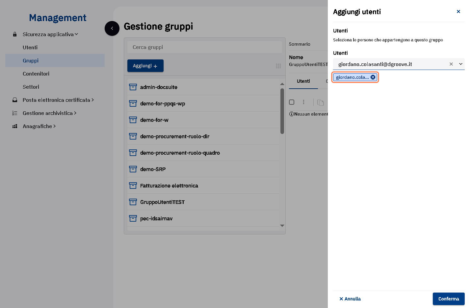Viewport: 470px width, 308px height.
Task: Cancel with the Annulla button
Action: (x=350, y=299)
